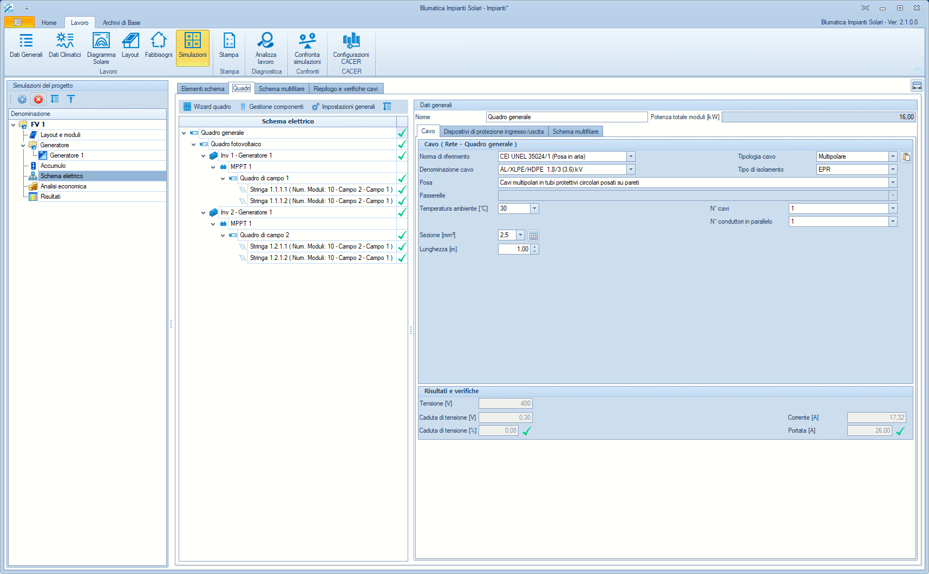Open the Diagramma Solare tool
This screenshot has height=574, width=929.
point(101,48)
